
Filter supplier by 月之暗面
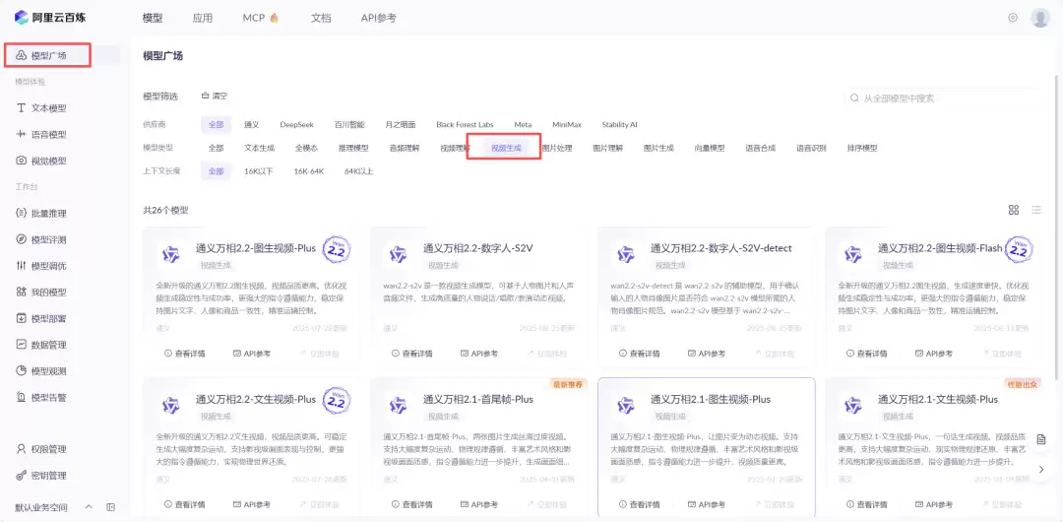[x=401, y=125]
